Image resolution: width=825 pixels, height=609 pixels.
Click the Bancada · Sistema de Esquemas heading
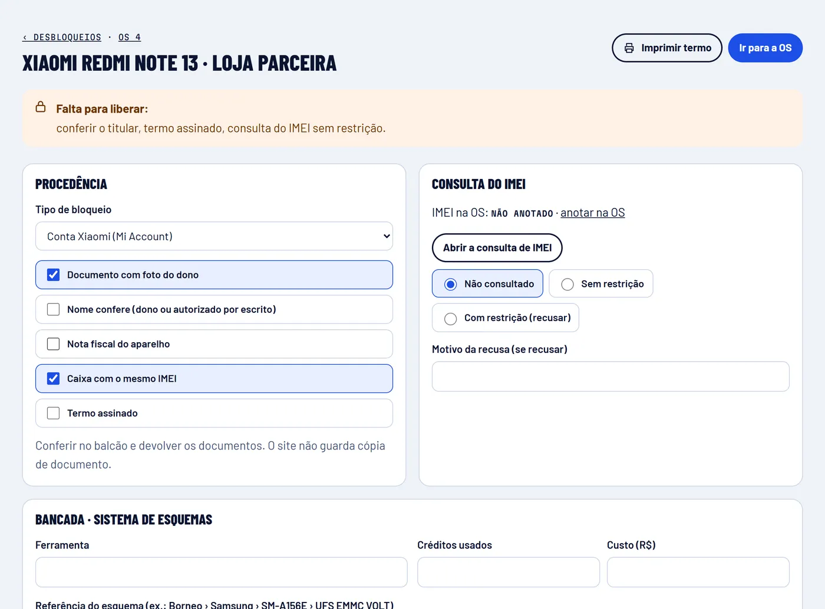tap(124, 519)
